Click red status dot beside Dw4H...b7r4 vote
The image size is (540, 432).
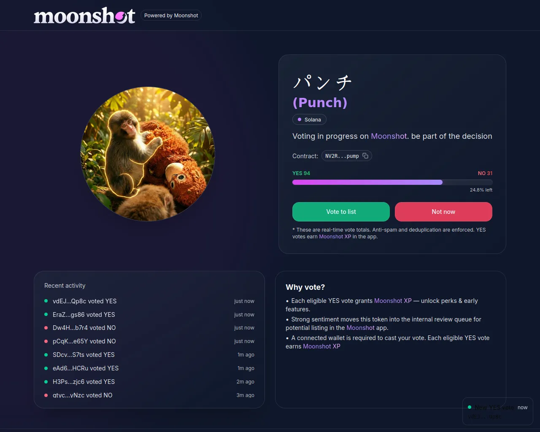pyautogui.click(x=46, y=328)
